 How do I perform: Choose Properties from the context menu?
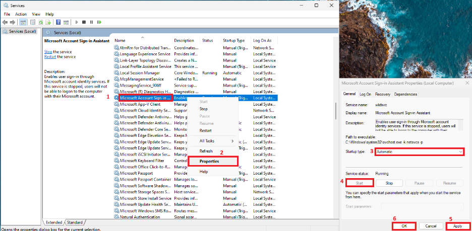[x=213, y=162]
